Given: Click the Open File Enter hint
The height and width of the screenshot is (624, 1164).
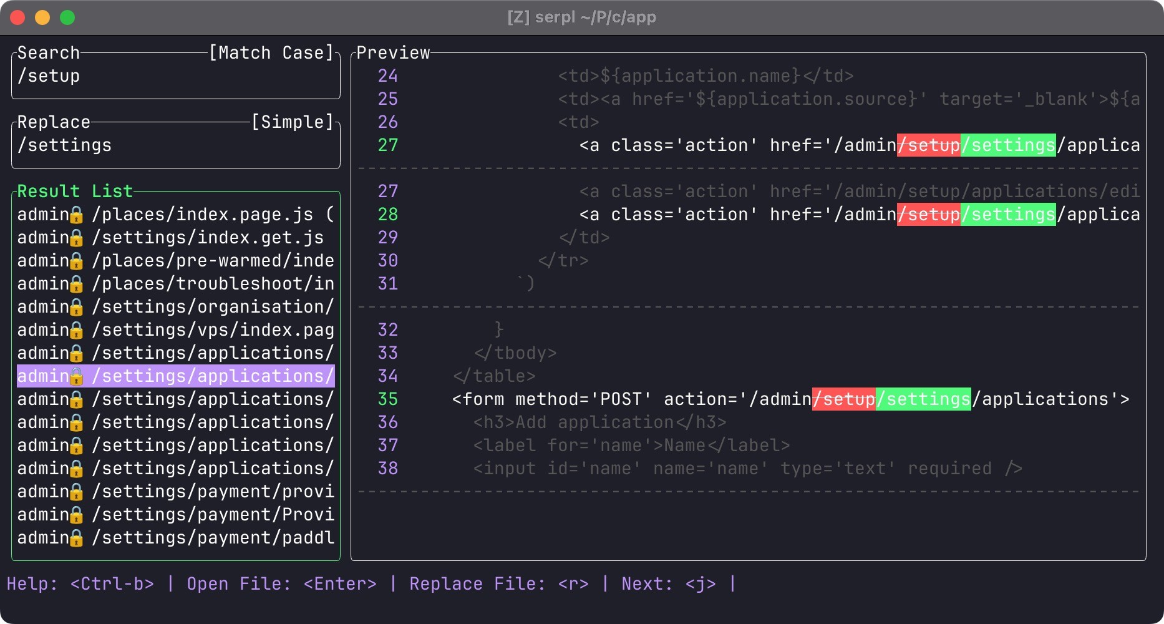Looking at the screenshot, I should (281, 584).
